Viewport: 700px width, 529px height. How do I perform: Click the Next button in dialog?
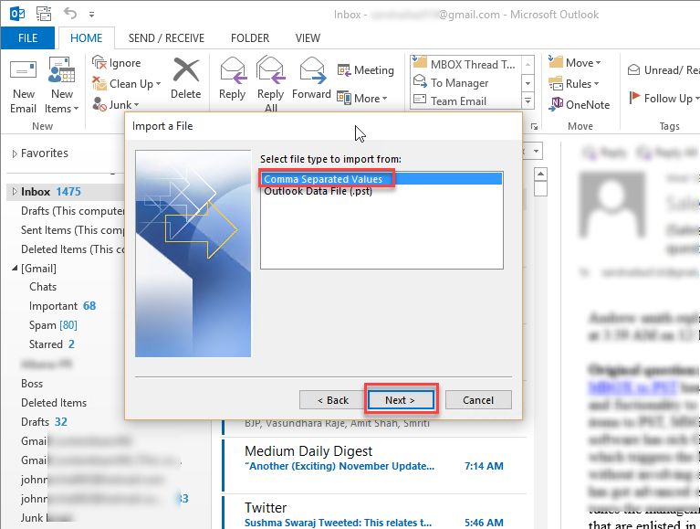pyautogui.click(x=400, y=400)
